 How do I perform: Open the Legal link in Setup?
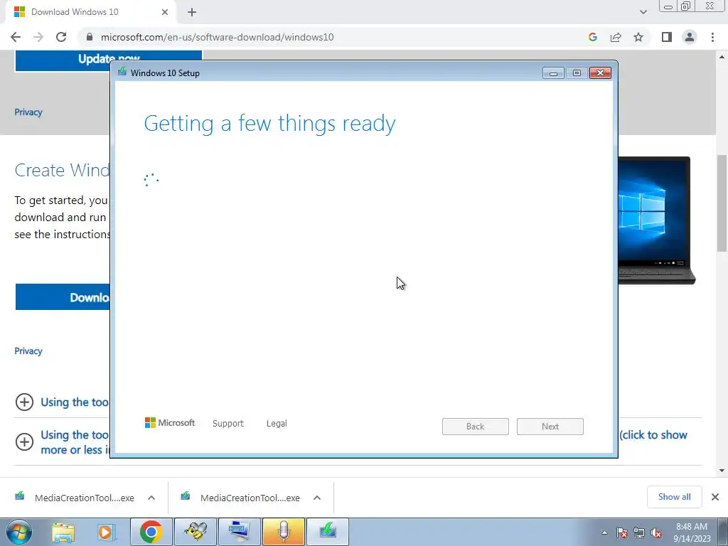[277, 424]
